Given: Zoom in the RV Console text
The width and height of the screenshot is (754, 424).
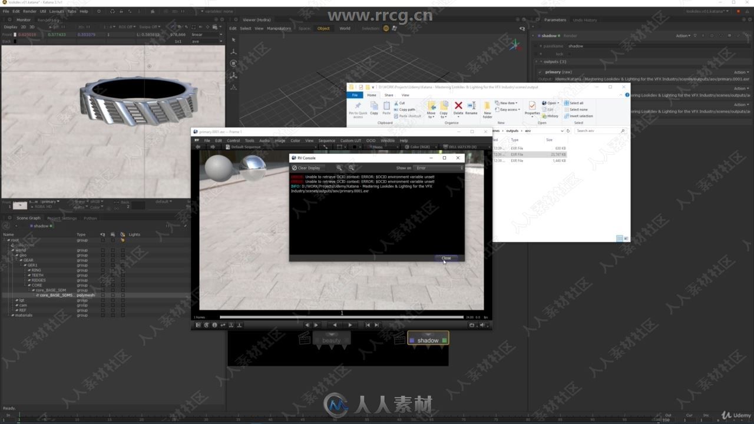Looking at the screenshot, I should click(339, 168).
